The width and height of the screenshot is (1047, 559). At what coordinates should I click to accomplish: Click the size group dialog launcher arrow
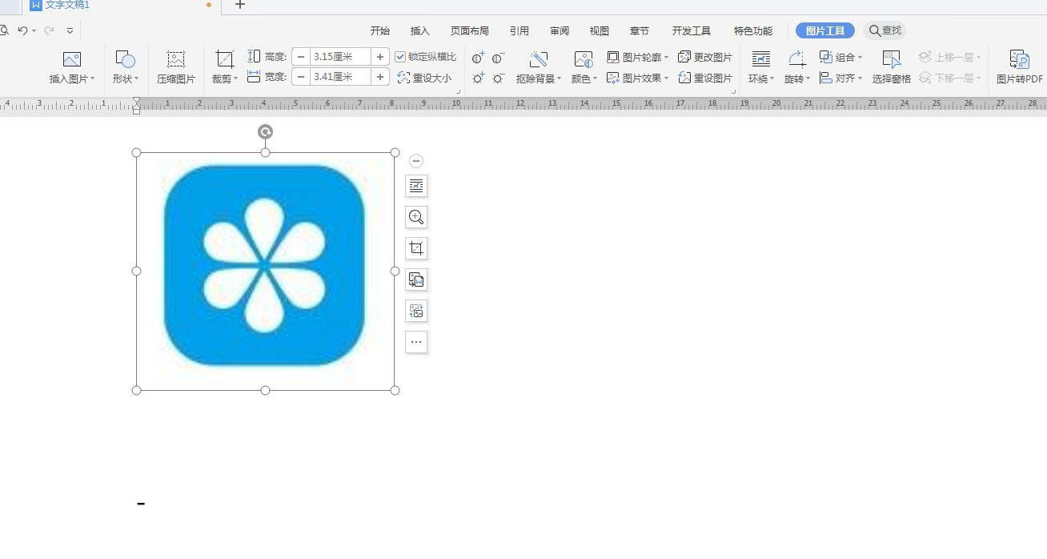tap(459, 92)
